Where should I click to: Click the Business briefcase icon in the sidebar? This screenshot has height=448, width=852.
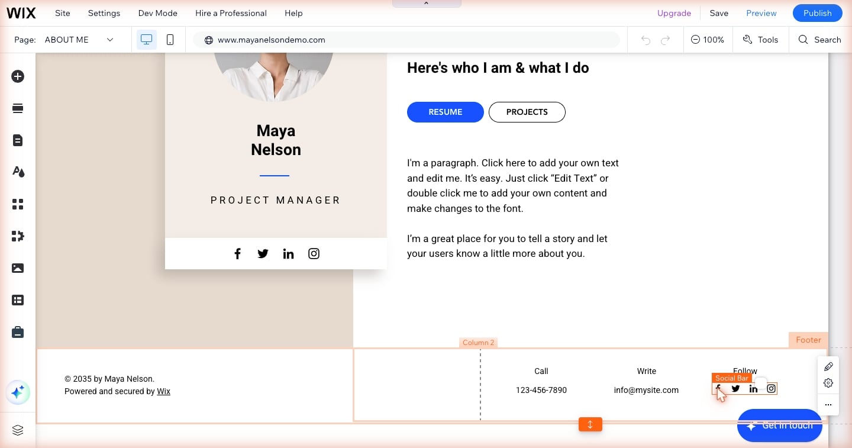pyautogui.click(x=18, y=332)
